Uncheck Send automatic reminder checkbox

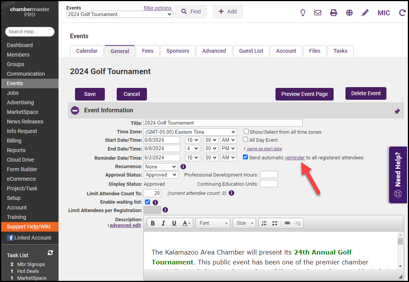click(246, 157)
